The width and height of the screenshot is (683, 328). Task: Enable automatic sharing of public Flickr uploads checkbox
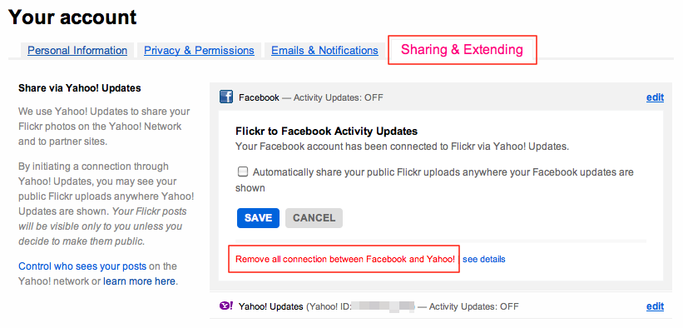(x=243, y=171)
